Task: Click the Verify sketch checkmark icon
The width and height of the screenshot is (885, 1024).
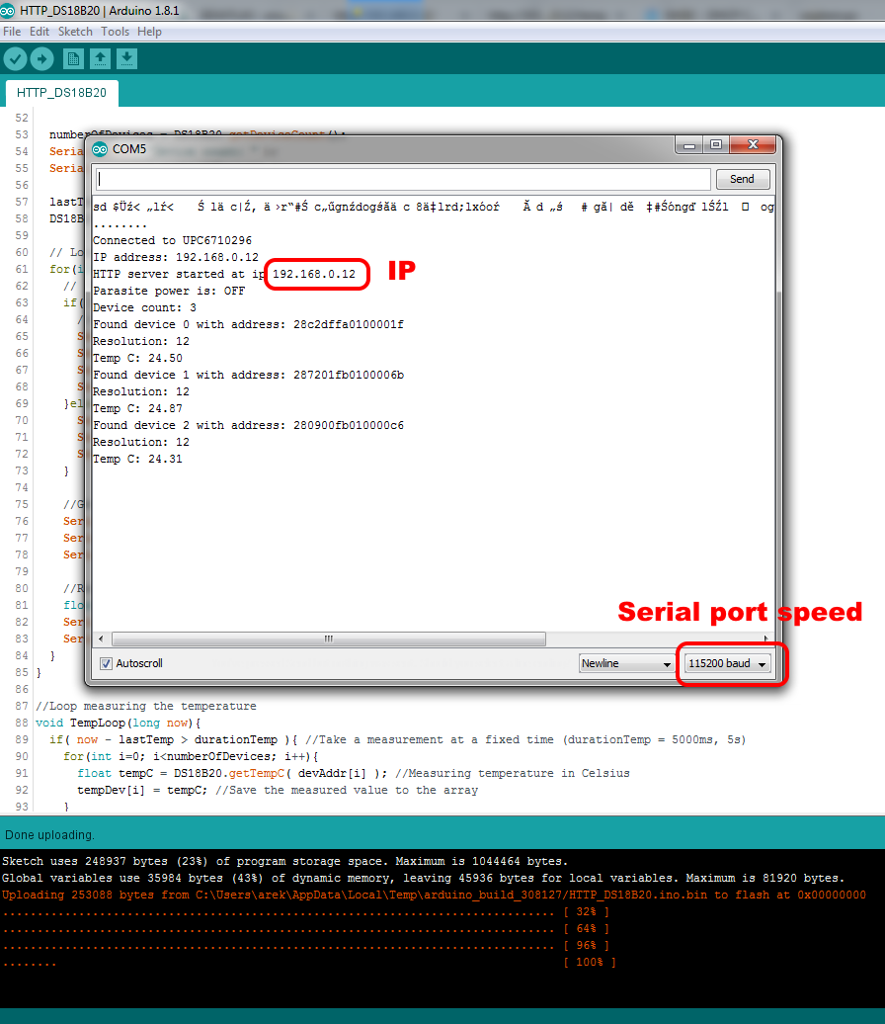Action: pos(16,59)
